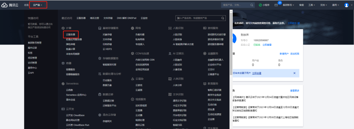Click the 混合云存储 category icon

click(100, 115)
